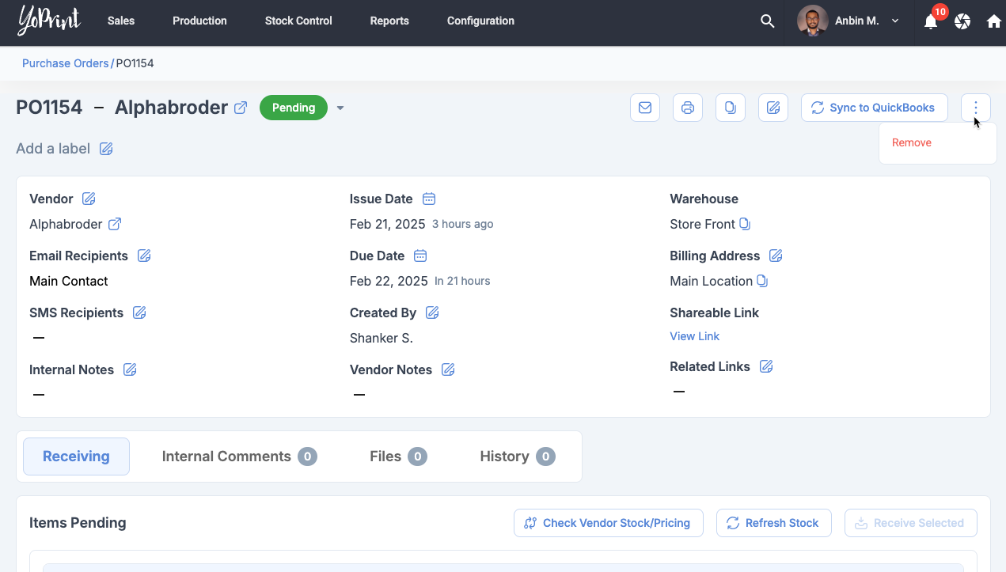The width and height of the screenshot is (1006, 572).
Task: Click the search magnifier icon
Action: [x=767, y=21]
